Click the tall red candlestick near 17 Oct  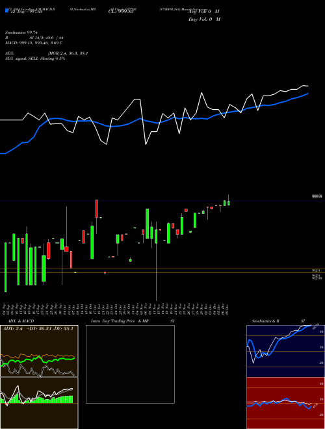[x=97, y=209]
